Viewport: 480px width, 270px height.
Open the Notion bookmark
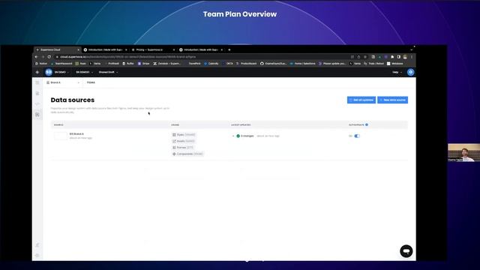click(41, 64)
